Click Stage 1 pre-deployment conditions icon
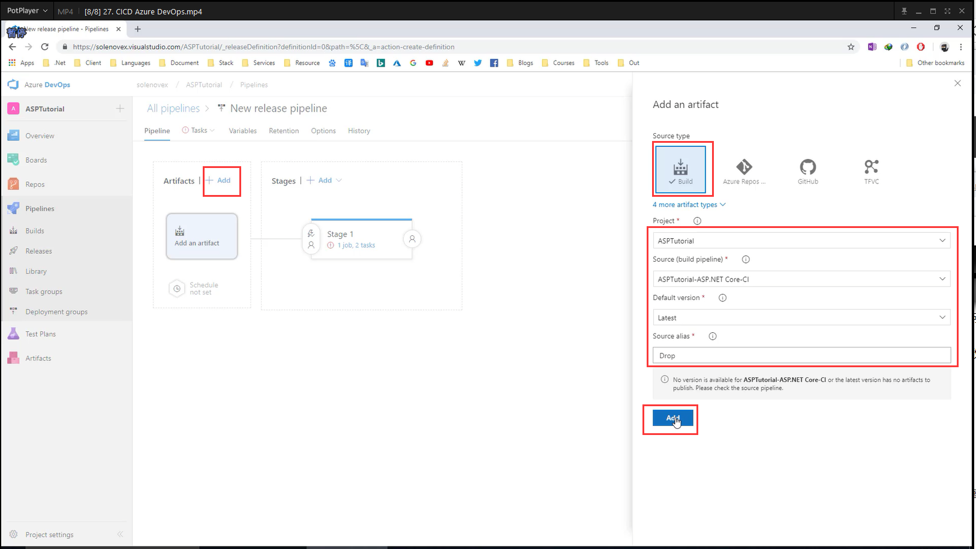The height and width of the screenshot is (549, 976). click(x=311, y=239)
